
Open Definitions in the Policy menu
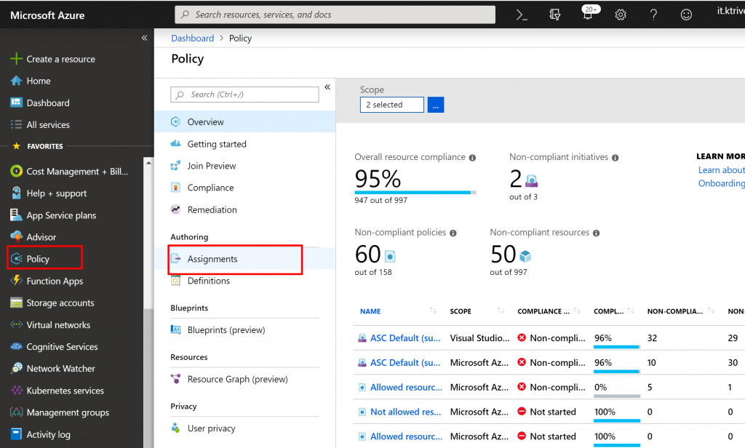pyautogui.click(x=208, y=281)
